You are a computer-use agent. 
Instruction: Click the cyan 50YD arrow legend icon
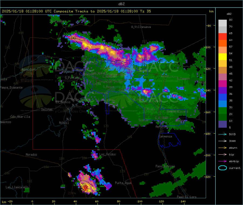(x=222, y=134)
